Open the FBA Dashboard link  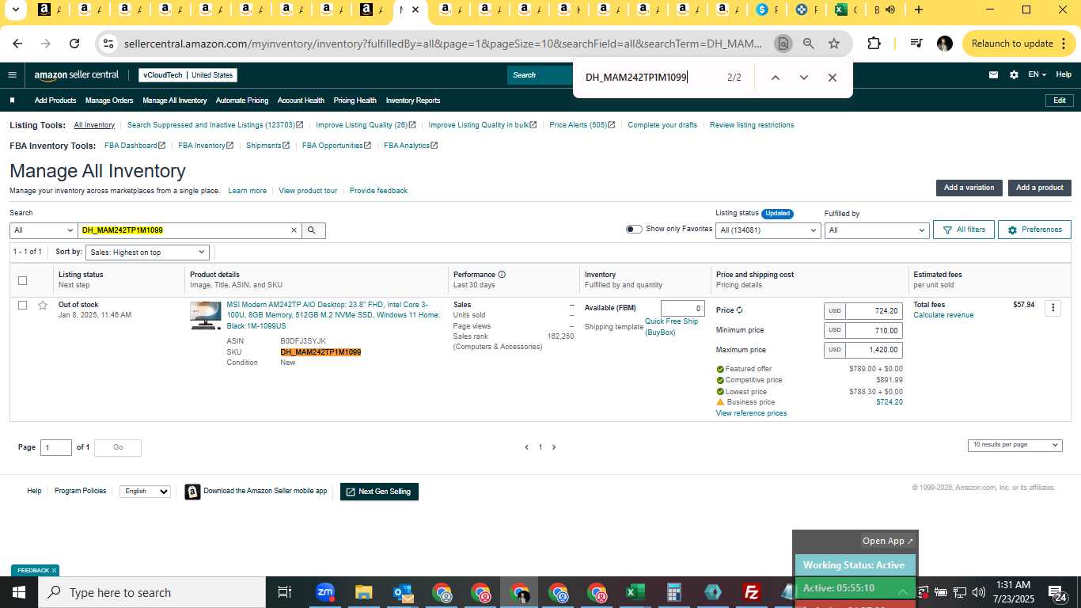click(x=135, y=146)
